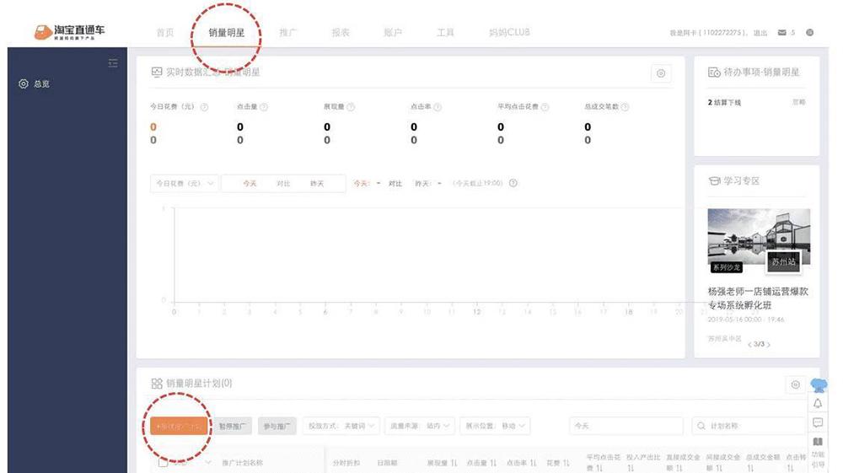The width and height of the screenshot is (843, 473).
Task: Open the 今日花费（元） metric dropdown
Action: coord(184,183)
